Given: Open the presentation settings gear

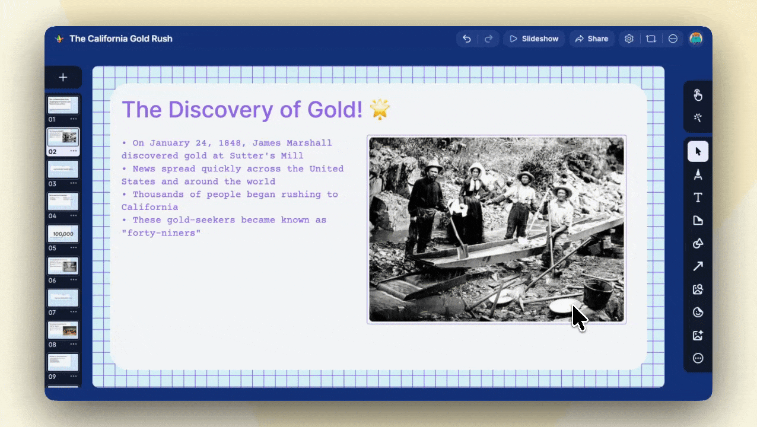Looking at the screenshot, I should (x=629, y=39).
